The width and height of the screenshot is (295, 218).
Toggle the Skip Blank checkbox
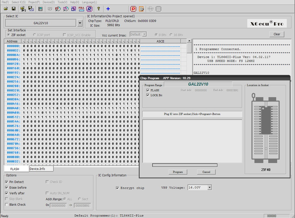7,199
